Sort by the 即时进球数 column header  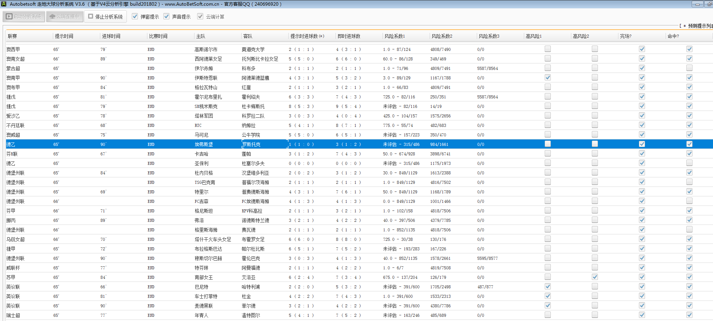349,36
